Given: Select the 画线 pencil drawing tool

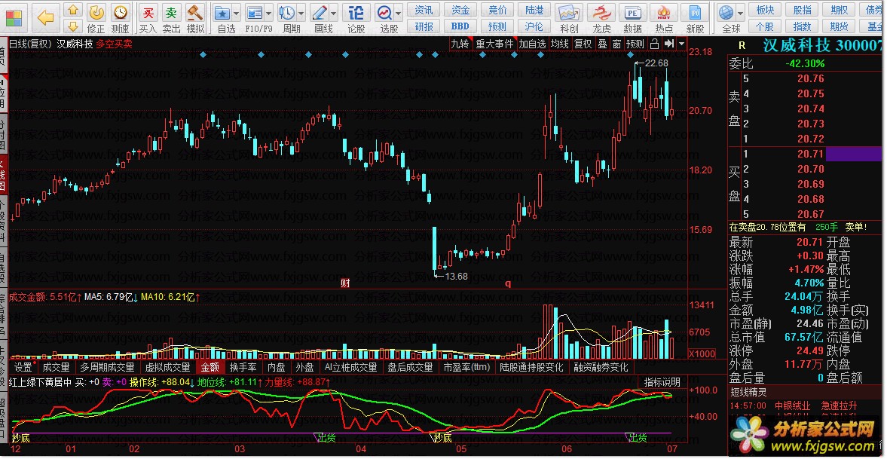Looking at the screenshot, I should pos(320,13).
